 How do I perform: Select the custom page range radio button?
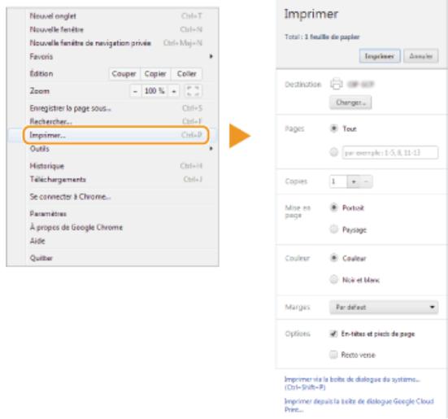click(333, 152)
